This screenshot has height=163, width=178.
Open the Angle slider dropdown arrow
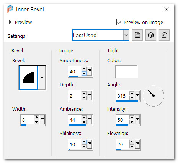[137, 95]
